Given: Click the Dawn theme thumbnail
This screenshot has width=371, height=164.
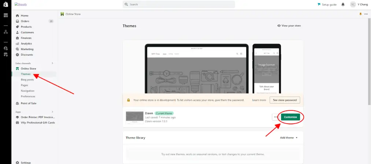Looking at the screenshot, I should 135,117.
